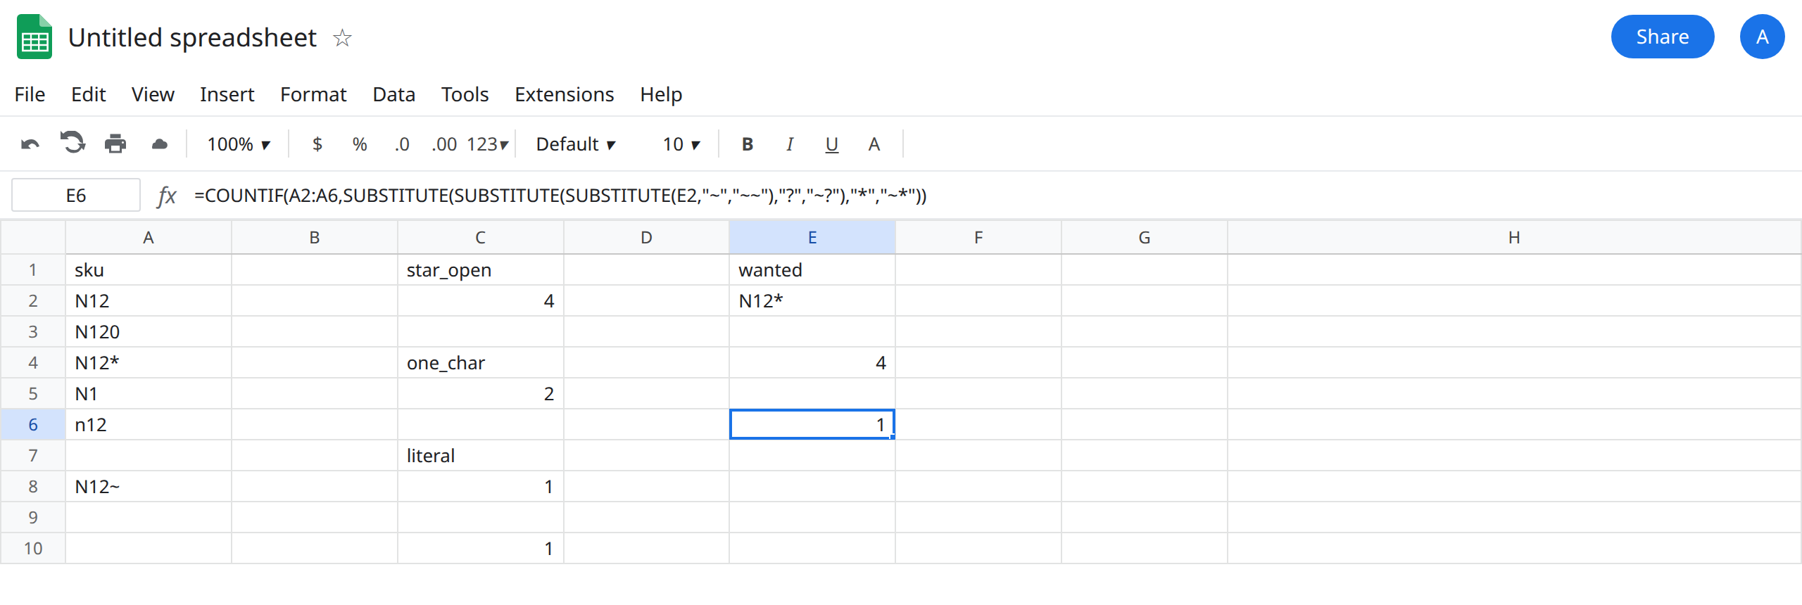This screenshot has height=605, width=1802.
Task: Select cell with text 'wanted'
Action: [x=812, y=270]
